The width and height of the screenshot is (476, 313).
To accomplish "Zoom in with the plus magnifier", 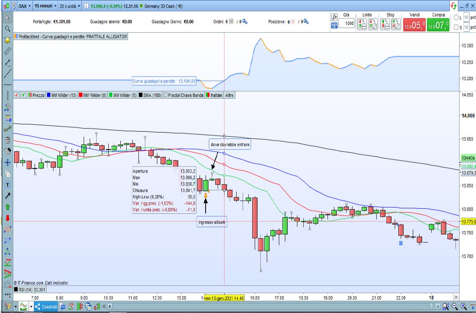I will click(463, 306).
